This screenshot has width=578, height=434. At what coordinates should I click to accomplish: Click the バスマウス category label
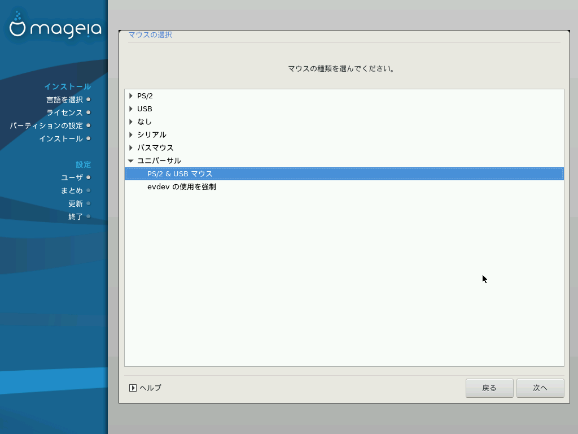click(155, 147)
